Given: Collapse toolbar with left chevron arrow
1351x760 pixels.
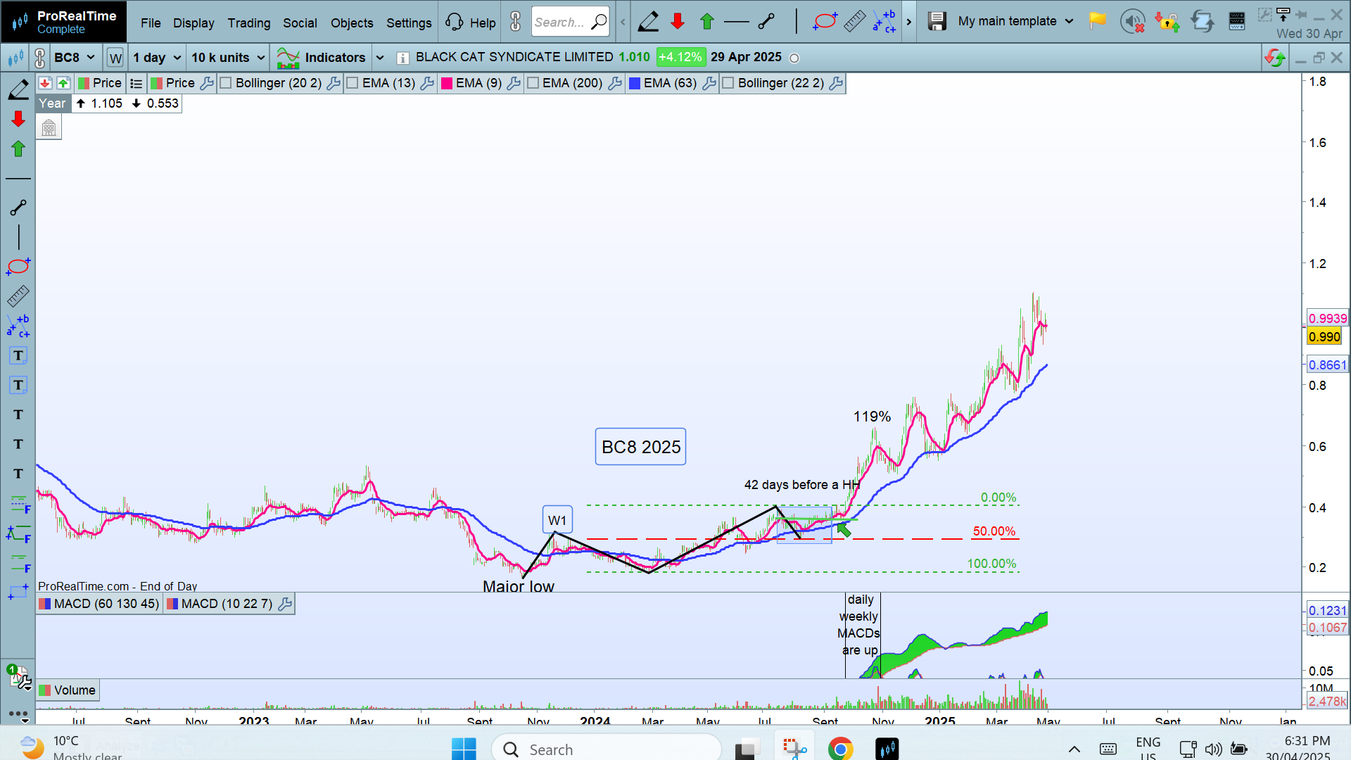Looking at the screenshot, I should pyautogui.click(x=623, y=22).
